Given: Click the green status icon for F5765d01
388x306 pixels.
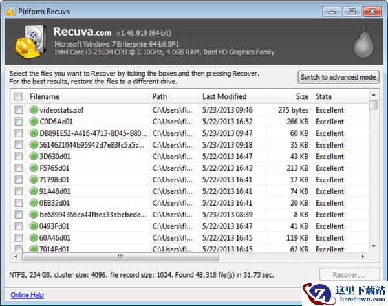Looking at the screenshot, I should (34, 168).
